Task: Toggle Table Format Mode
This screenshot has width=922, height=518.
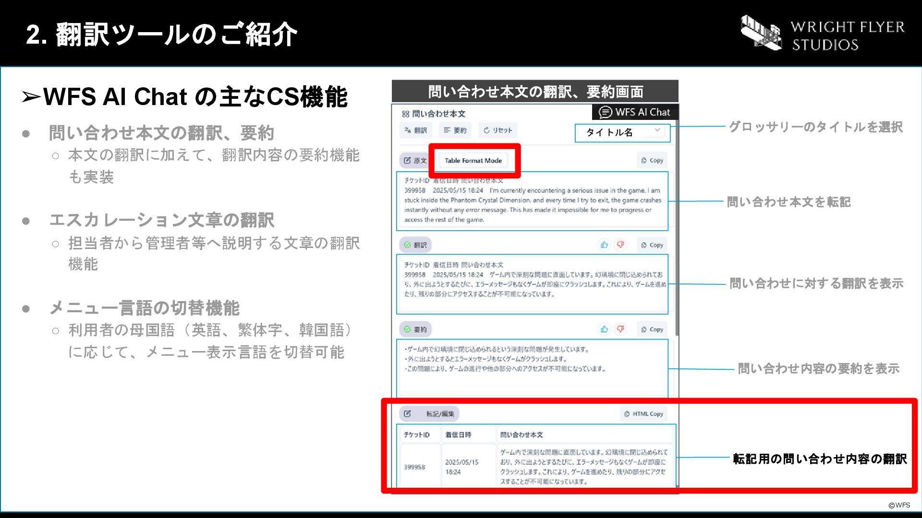Action: tap(473, 161)
